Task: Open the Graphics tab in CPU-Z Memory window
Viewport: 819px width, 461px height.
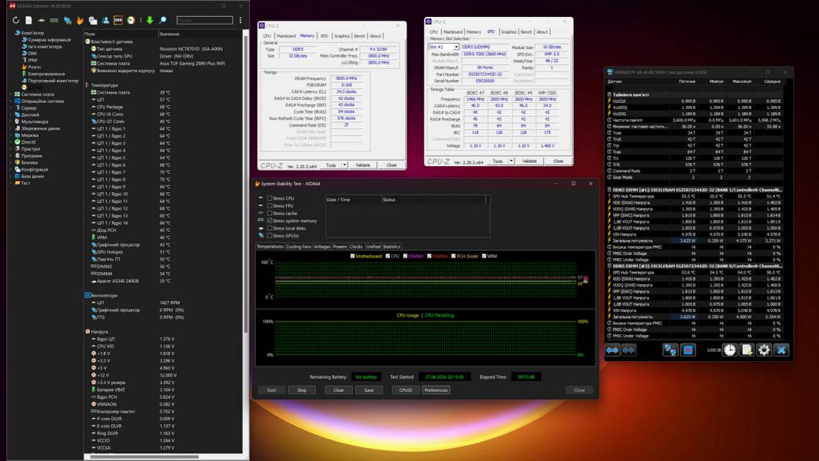Action: click(x=342, y=36)
